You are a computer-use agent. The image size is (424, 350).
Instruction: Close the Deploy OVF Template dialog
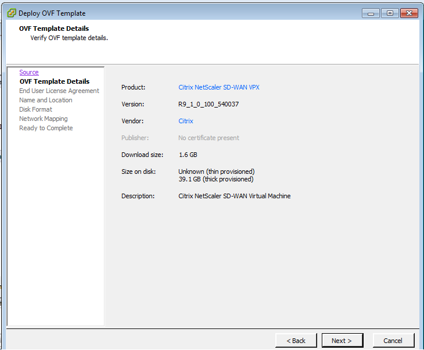coord(409,13)
